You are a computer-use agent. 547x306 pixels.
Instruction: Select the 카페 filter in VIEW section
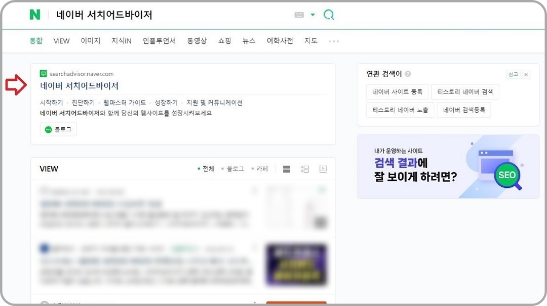pos(261,169)
